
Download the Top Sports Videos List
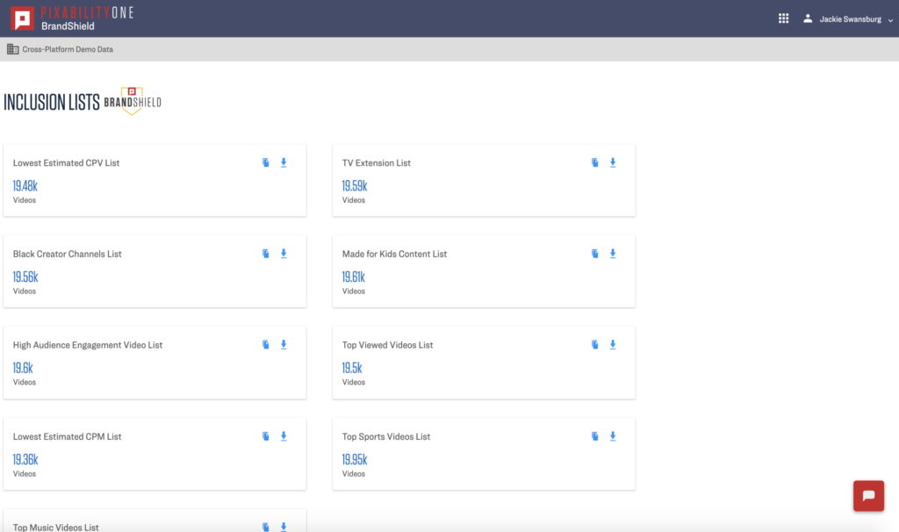613,436
